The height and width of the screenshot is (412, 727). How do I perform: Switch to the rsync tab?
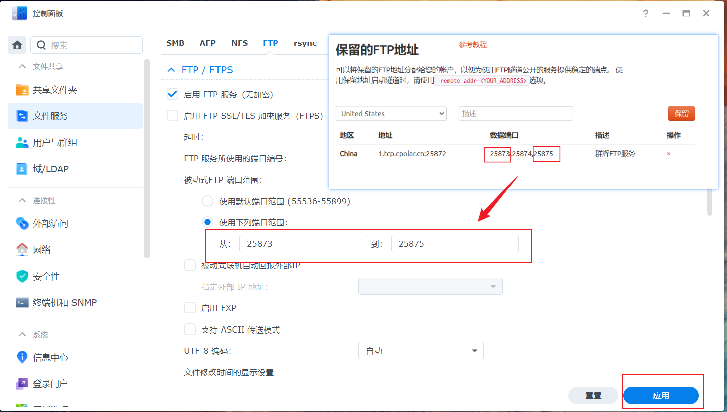tap(305, 43)
